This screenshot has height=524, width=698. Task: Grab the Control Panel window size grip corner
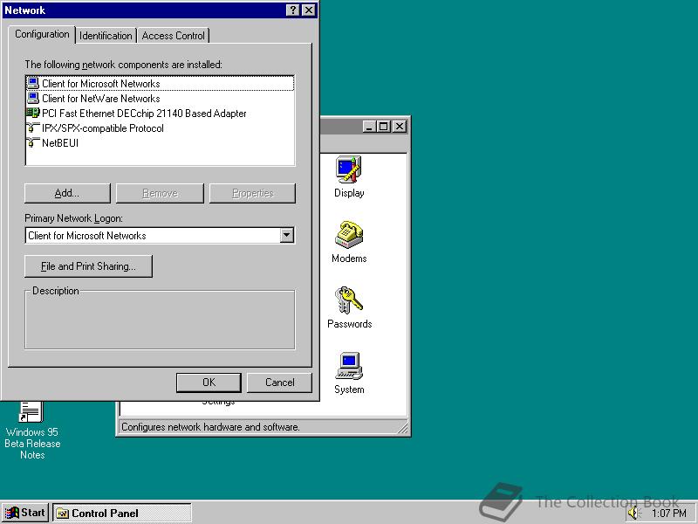pos(403,428)
